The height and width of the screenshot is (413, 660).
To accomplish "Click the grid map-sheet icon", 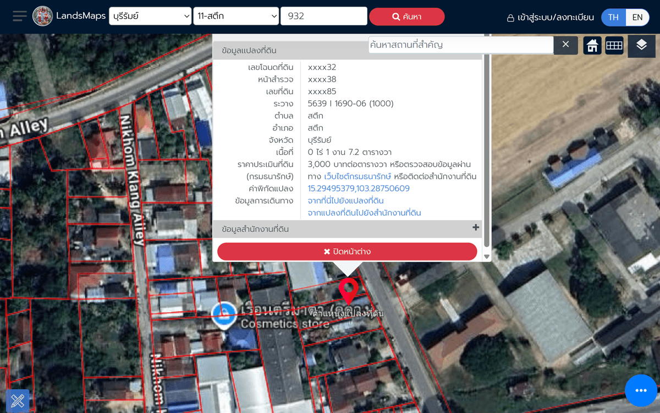I will pyautogui.click(x=614, y=46).
